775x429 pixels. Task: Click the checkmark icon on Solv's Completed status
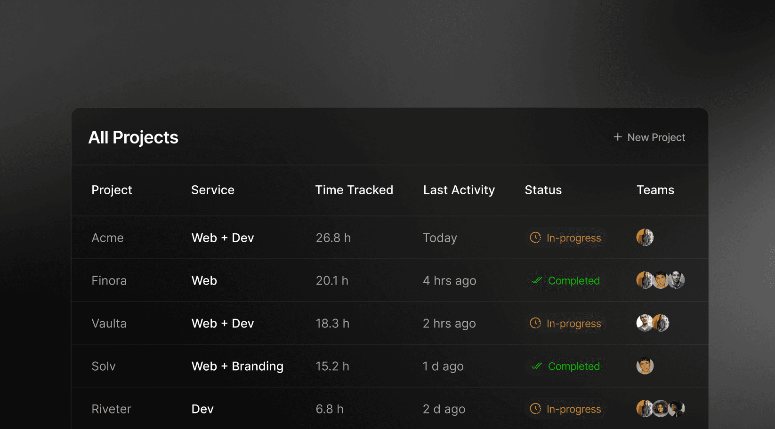point(537,366)
